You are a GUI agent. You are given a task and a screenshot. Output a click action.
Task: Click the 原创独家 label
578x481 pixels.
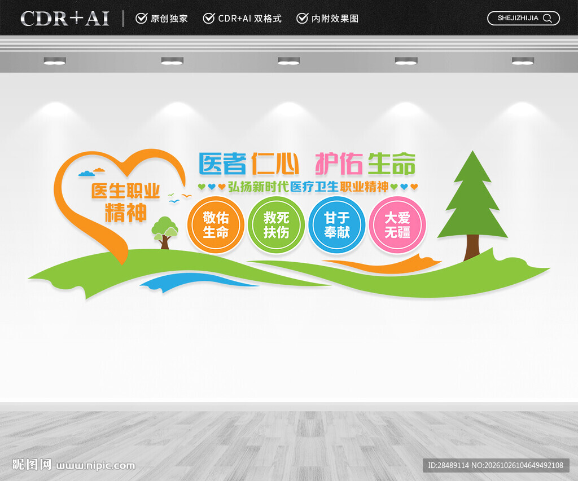pos(169,19)
